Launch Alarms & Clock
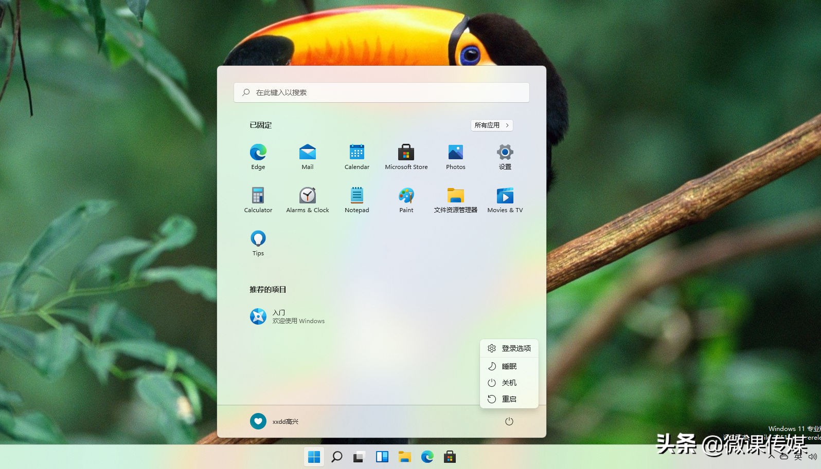The height and width of the screenshot is (469, 821). point(308,200)
